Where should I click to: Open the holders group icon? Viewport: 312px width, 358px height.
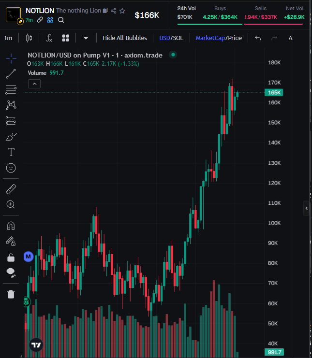pyautogui.click(x=50, y=20)
